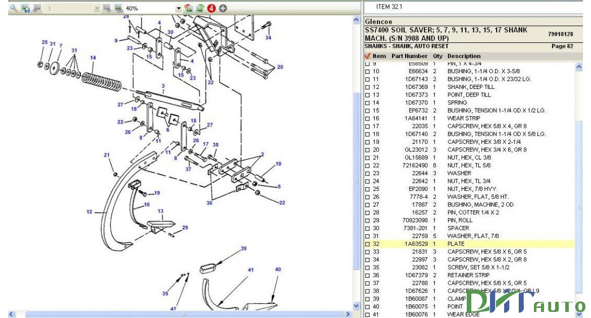Screen dimensions: 591x318
Task: Click the Part Number column header
Action: click(409, 56)
